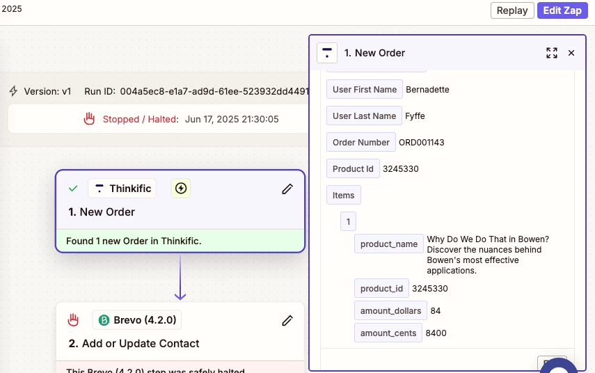
Task: Click the Jun 17, 2025 21:30:05 timestamp
Action: click(x=232, y=119)
